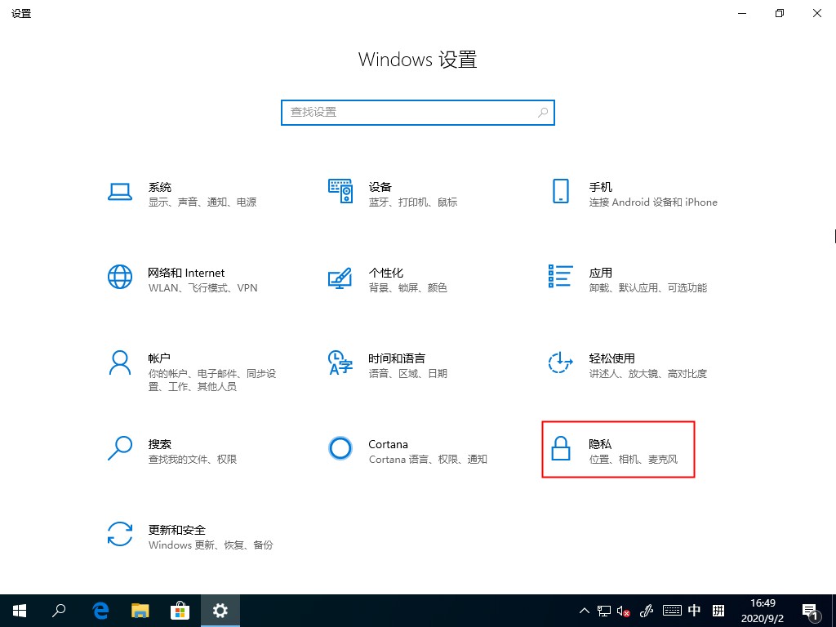Screen dimensions: 836x627
Task: Expand hidden icons in the system tray
Action: (584, 610)
